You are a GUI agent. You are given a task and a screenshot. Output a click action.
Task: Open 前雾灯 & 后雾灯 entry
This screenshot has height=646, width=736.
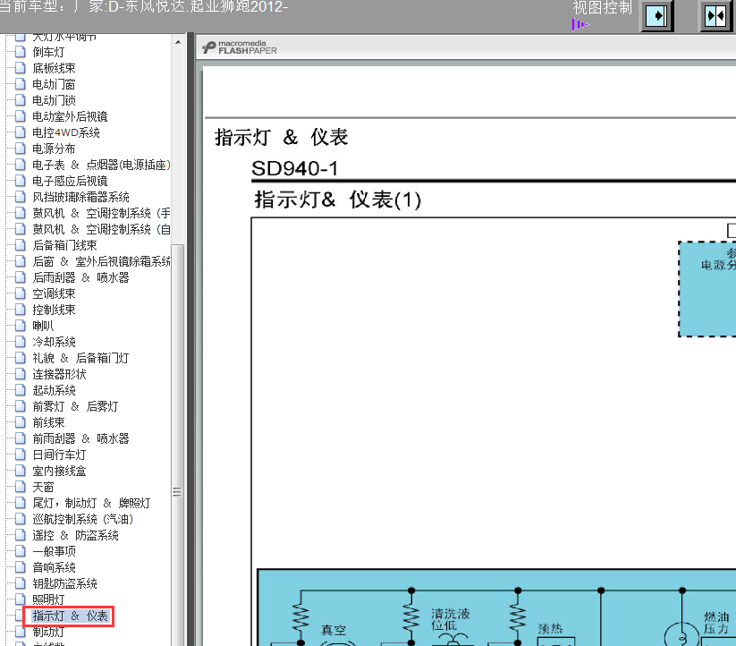pos(75,406)
